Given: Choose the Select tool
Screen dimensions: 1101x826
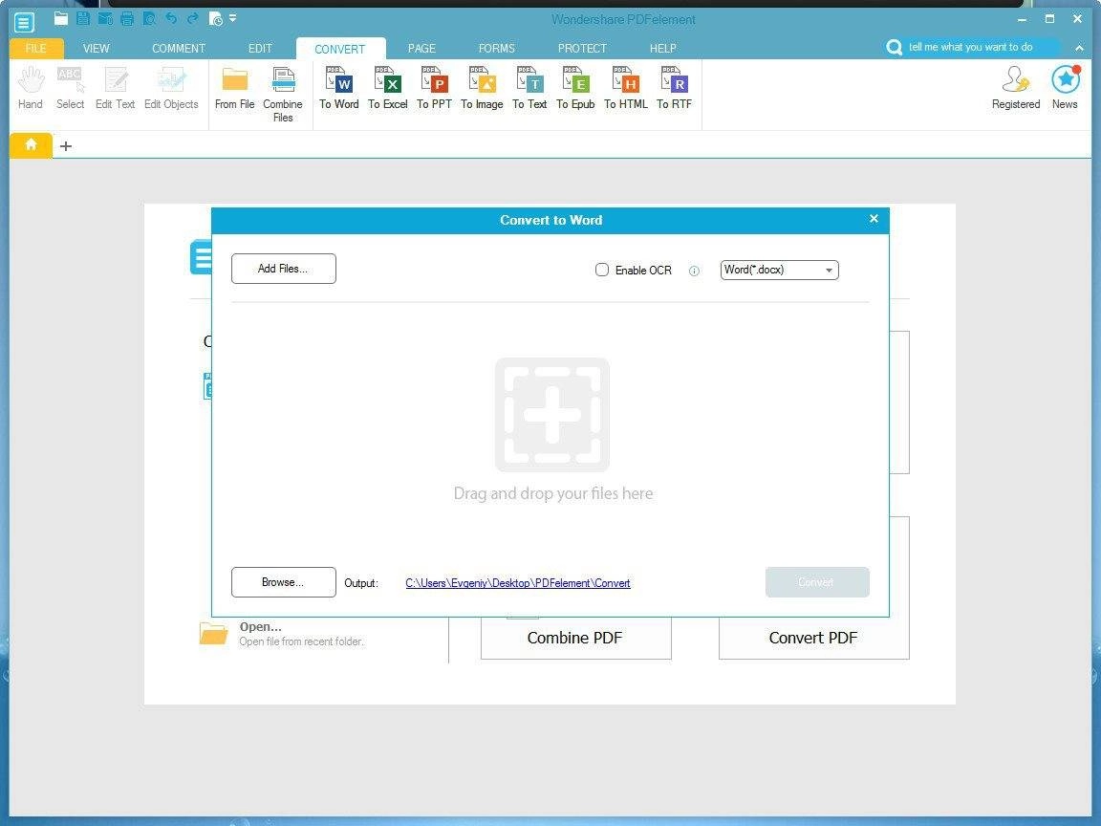Looking at the screenshot, I should 70,88.
